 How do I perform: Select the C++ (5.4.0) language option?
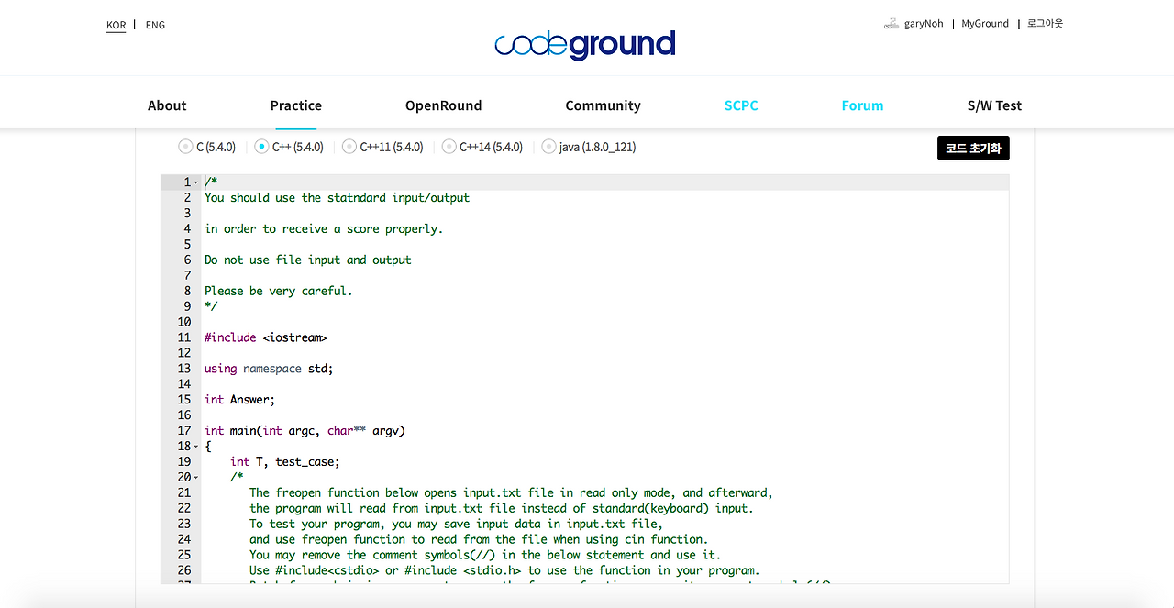tap(262, 147)
